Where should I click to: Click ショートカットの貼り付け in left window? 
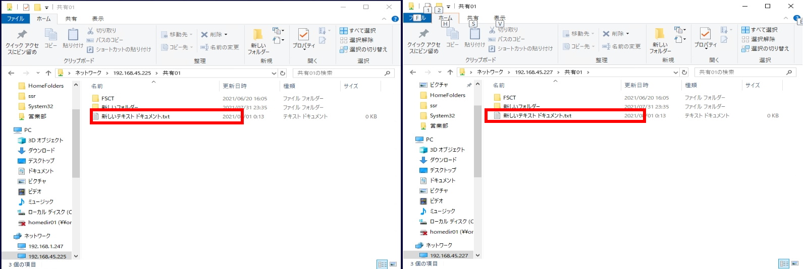point(119,49)
